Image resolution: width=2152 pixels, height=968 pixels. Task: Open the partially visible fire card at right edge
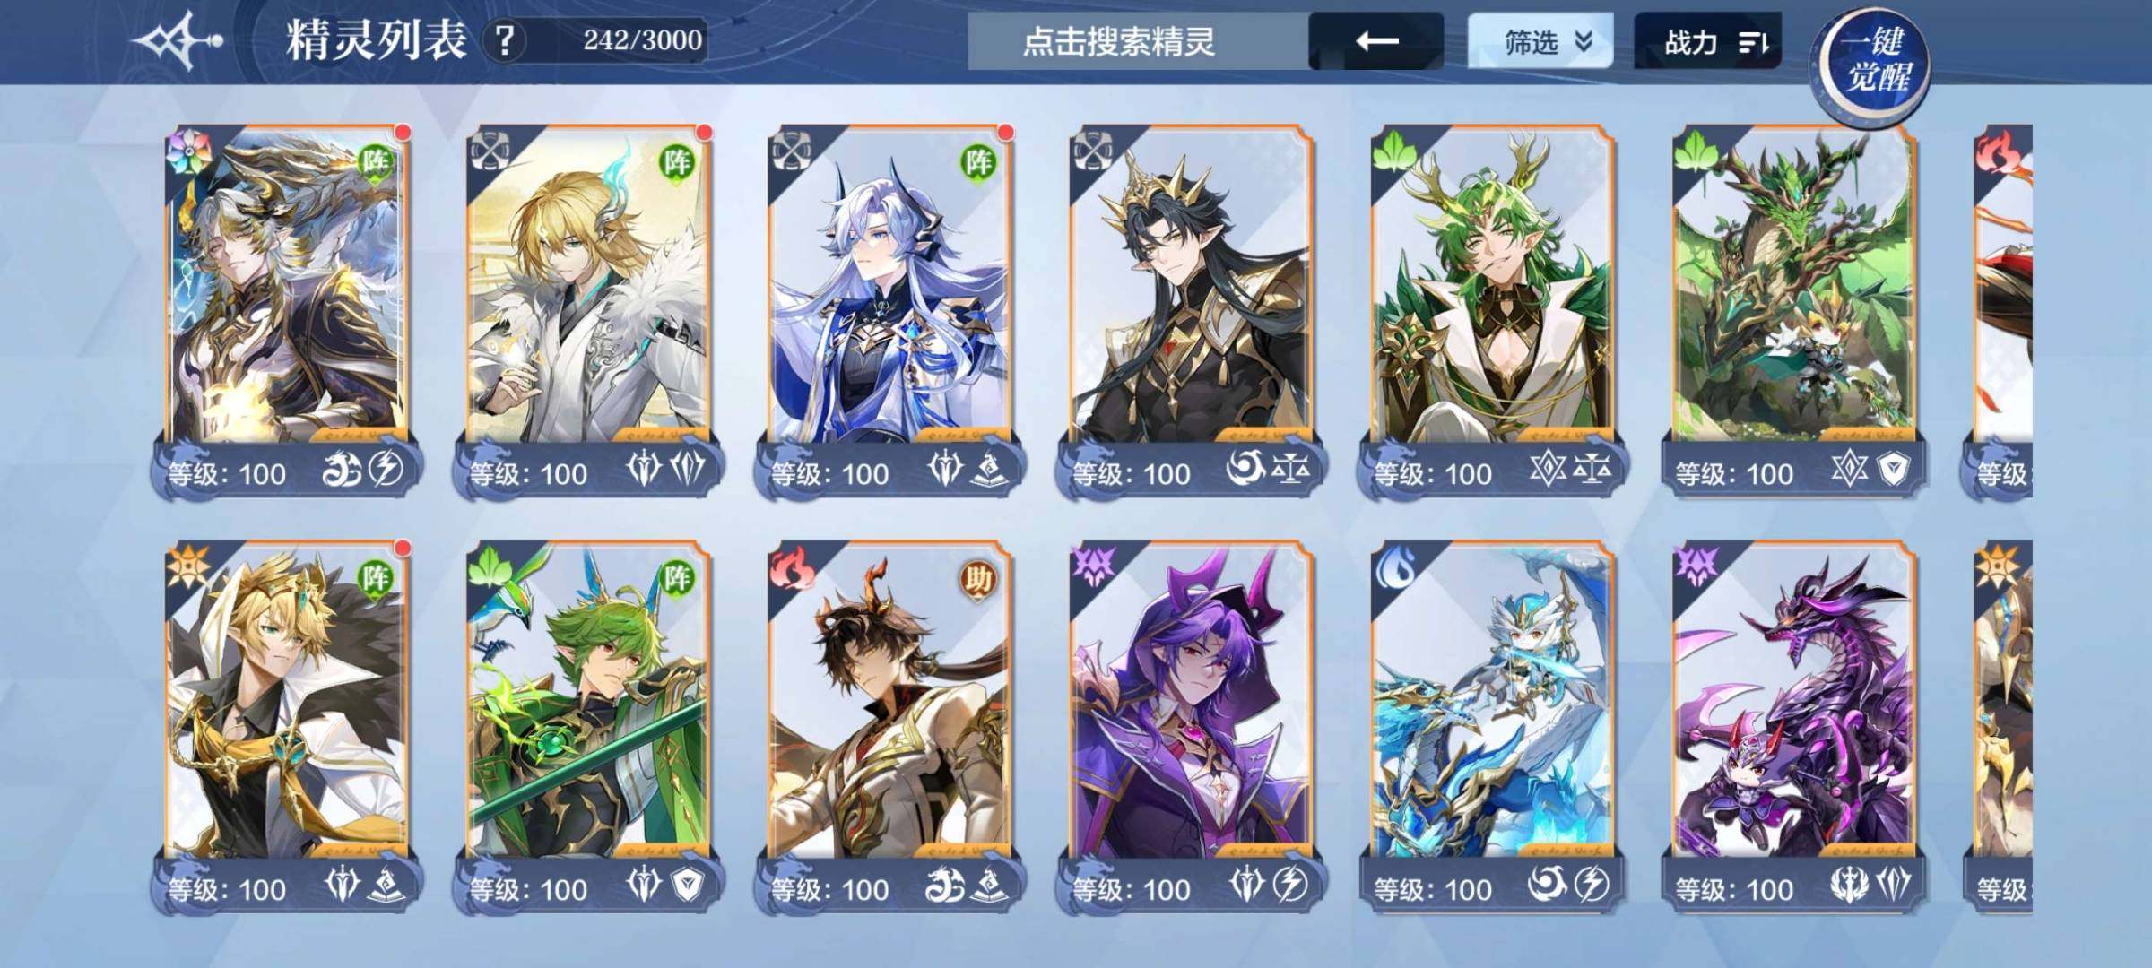click(x=2000, y=309)
